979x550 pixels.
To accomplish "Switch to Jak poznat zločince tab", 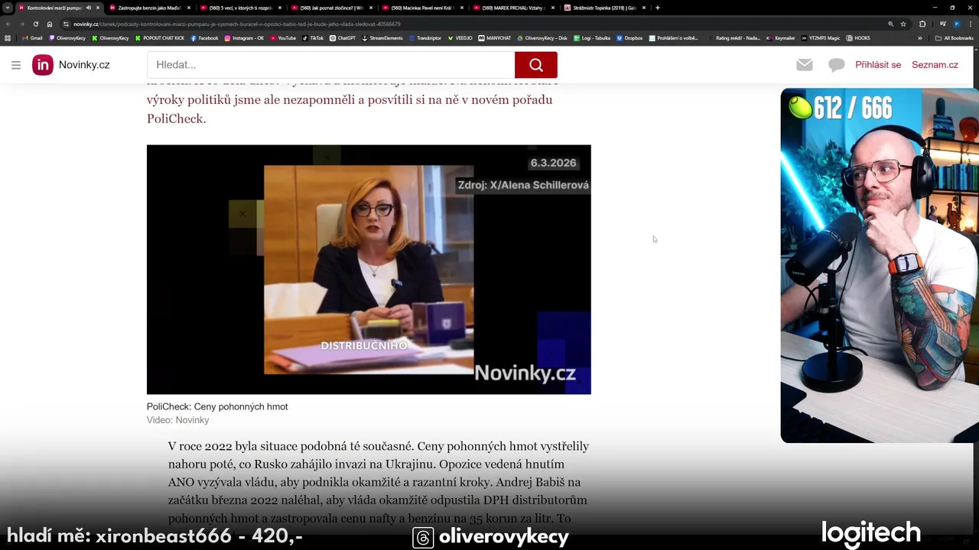I will tap(331, 8).
